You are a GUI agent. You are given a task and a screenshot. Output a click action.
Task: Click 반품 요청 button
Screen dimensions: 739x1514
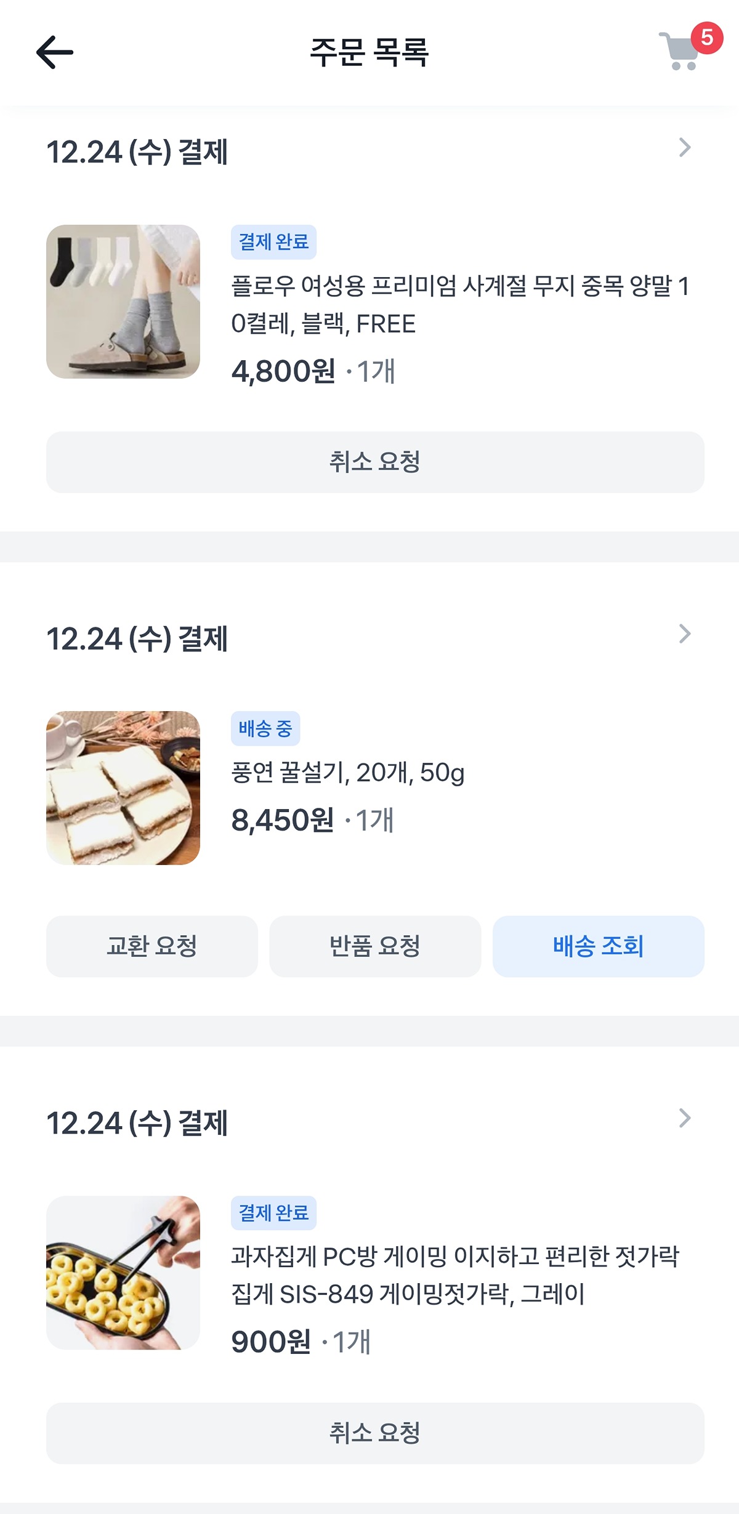pos(375,946)
